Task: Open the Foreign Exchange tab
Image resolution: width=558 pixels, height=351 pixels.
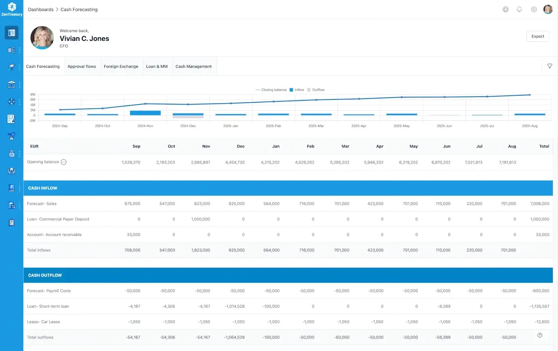Action: (x=121, y=66)
